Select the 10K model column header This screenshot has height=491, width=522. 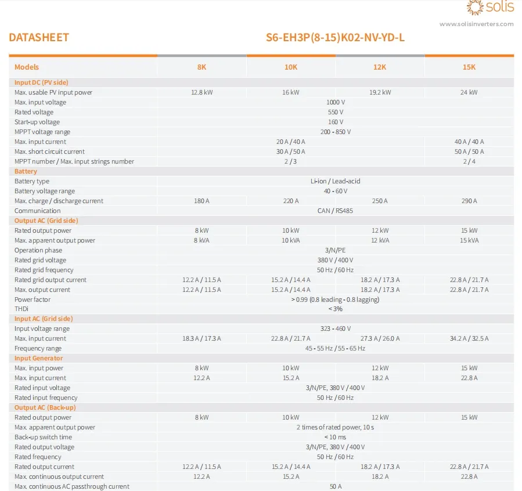click(291, 67)
